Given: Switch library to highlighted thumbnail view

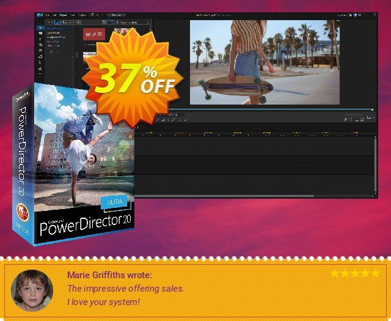Looking at the screenshot, I should coord(111,22).
